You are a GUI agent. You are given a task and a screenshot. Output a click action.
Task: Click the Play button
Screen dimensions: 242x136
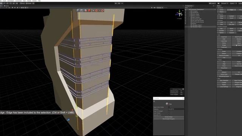(116, 3)
